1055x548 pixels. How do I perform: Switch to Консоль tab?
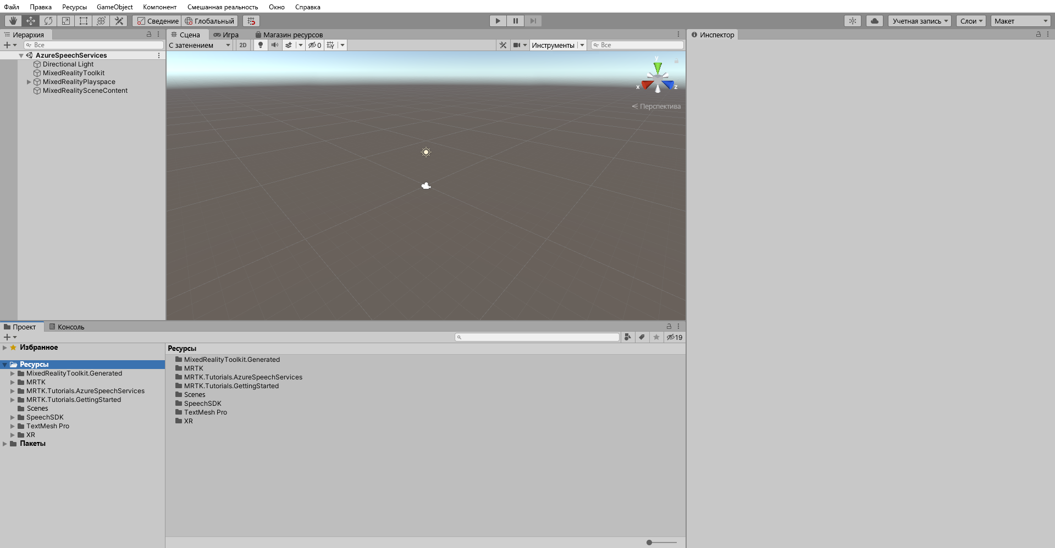click(67, 327)
